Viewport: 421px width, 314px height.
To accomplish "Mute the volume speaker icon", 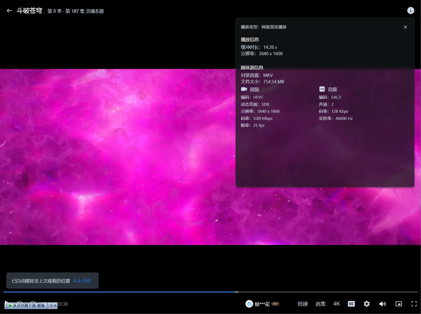I will coord(383,304).
